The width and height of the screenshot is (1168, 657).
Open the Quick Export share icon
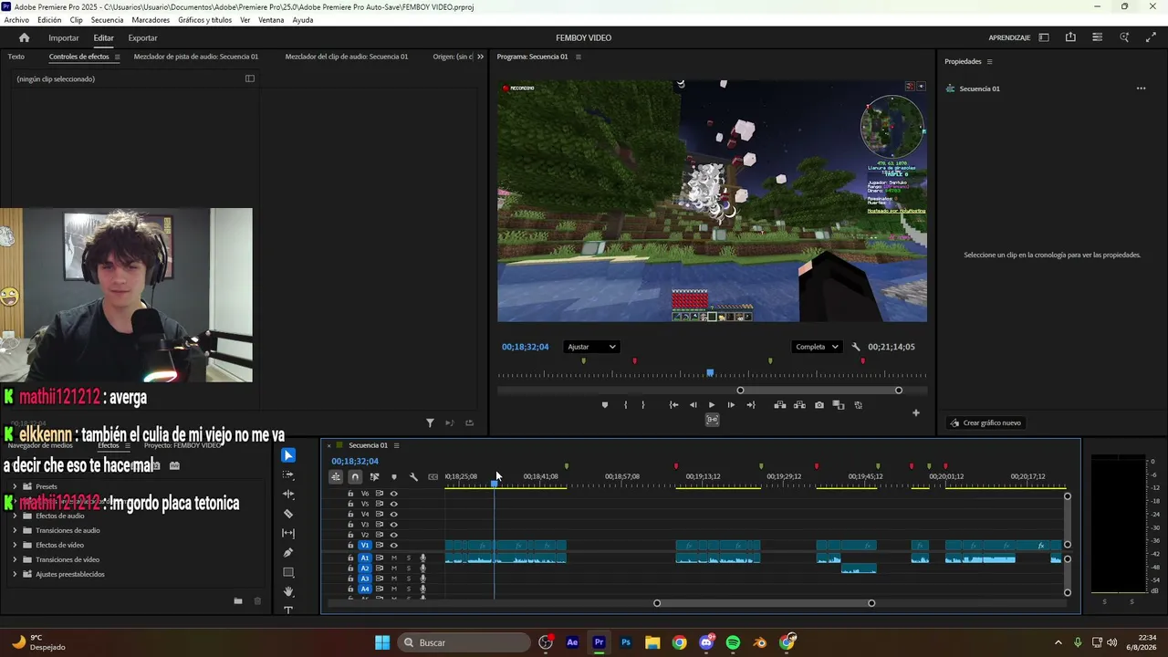tap(1070, 37)
